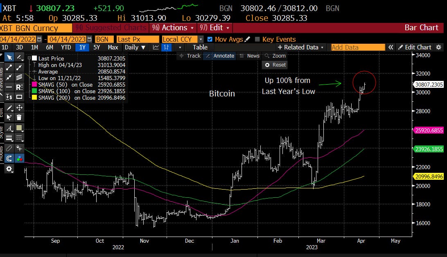Image resolution: width=447 pixels, height=257 pixels.
Task: Uncheck the Mov Avgs checkbox
Action: (210, 39)
